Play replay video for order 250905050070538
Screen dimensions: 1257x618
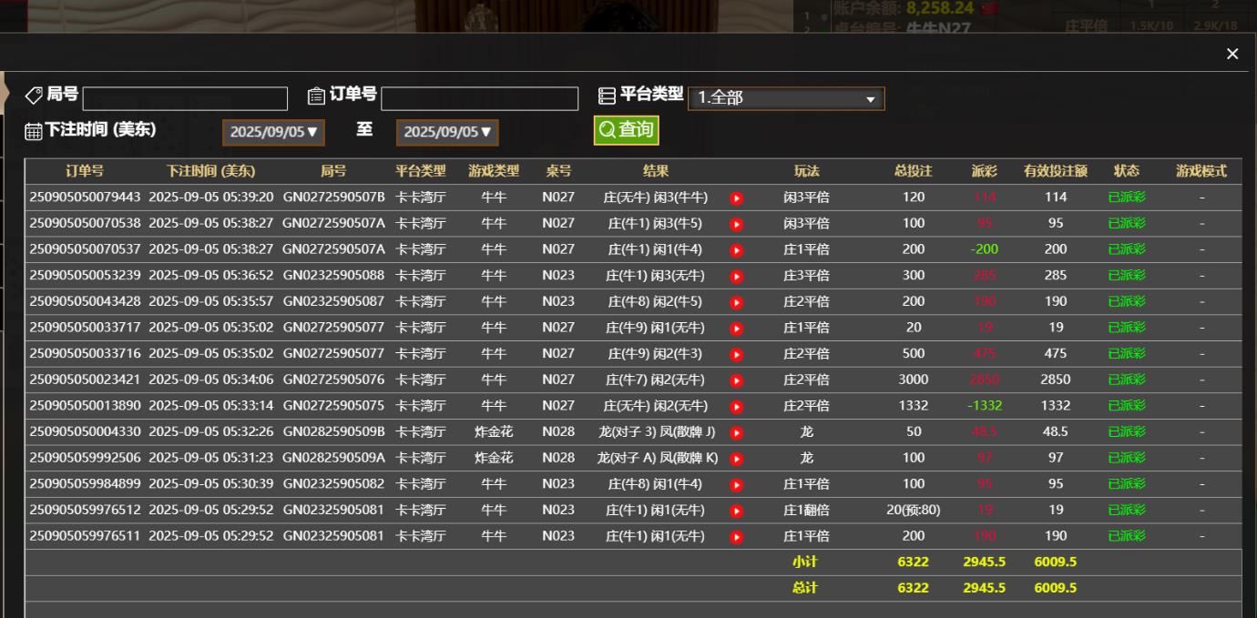[x=736, y=224]
